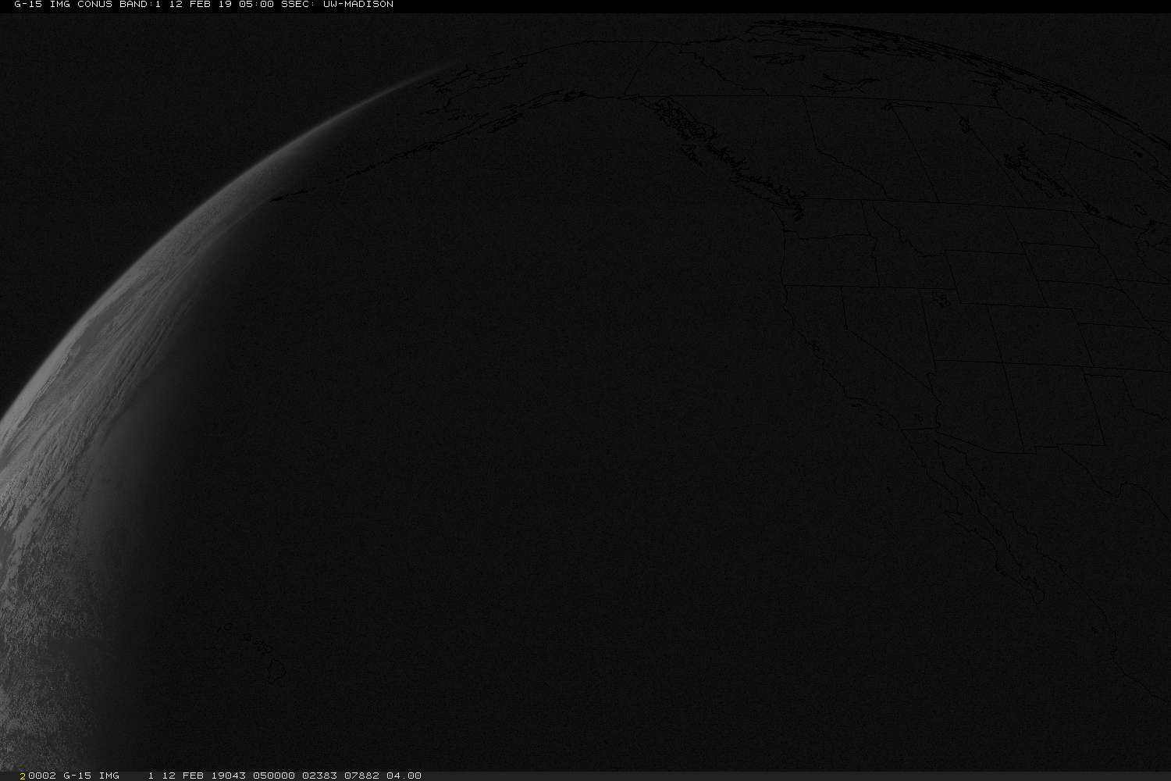Image resolution: width=1171 pixels, height=781 pixels.
Task: Click the '05:00' time in the header
Action: (x=256, y=5)
